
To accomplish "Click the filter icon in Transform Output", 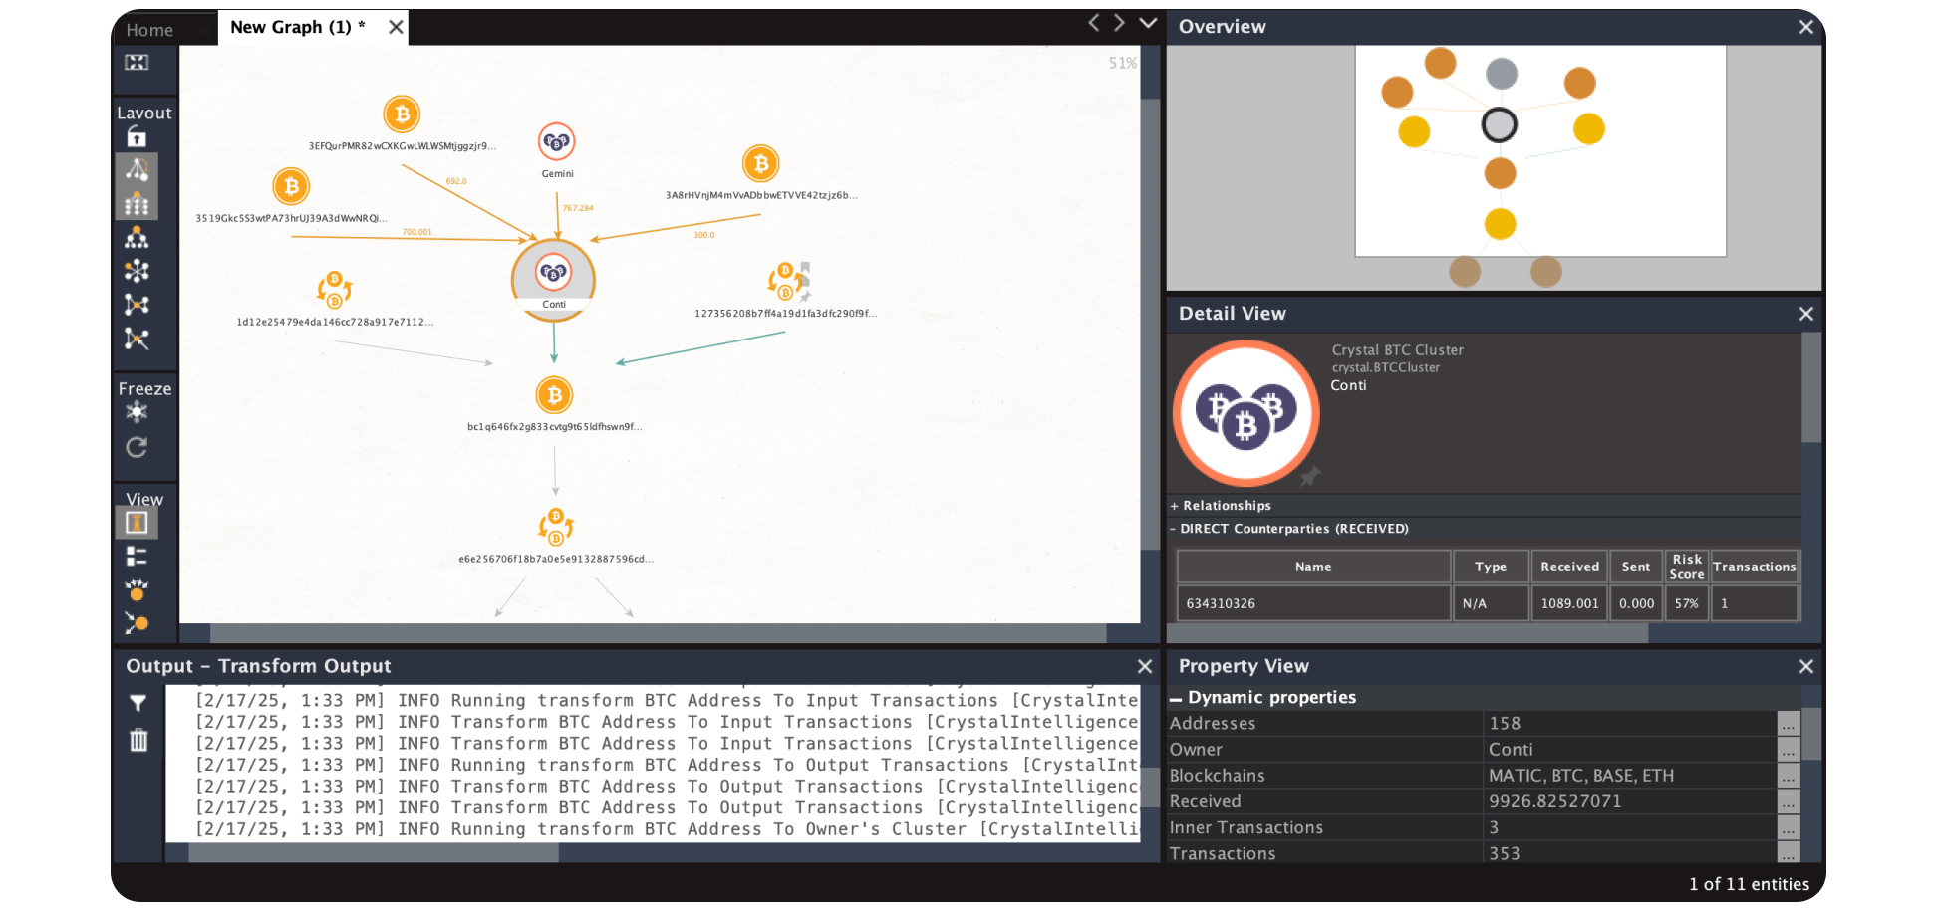I will [138, 703].
